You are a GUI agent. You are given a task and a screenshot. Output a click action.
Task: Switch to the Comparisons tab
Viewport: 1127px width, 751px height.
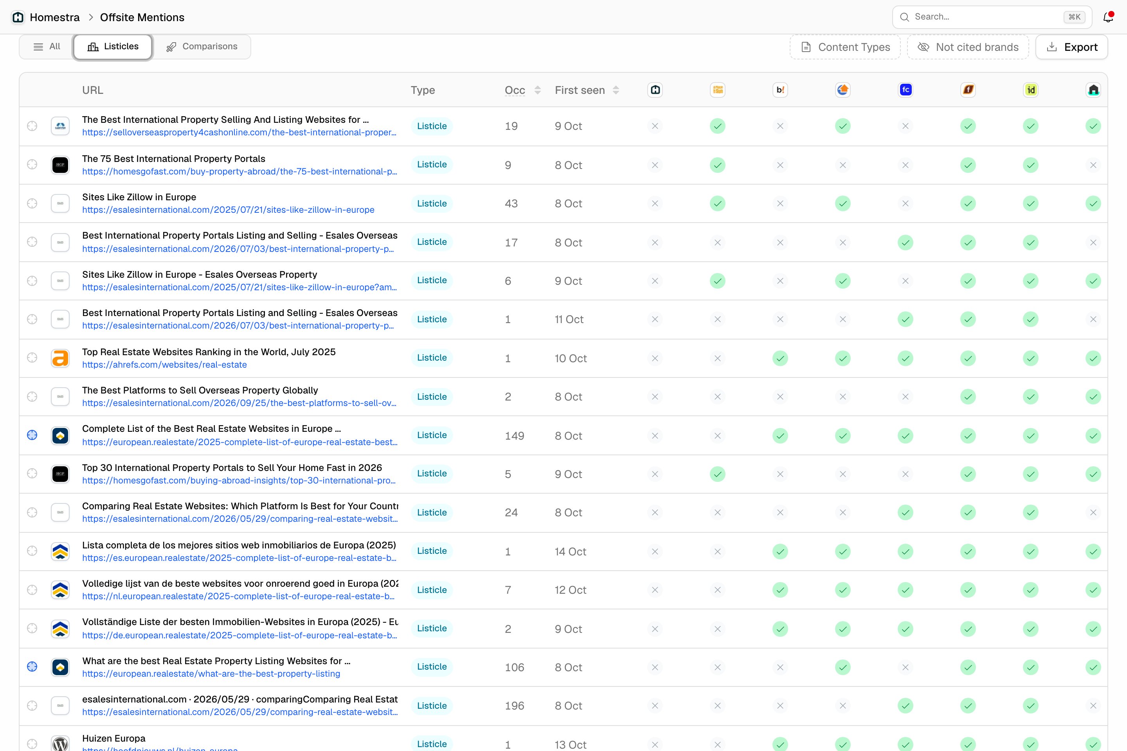pos(202,47)
